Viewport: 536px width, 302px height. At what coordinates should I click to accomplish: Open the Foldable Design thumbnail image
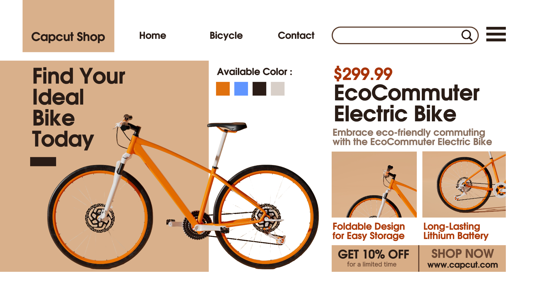[x=374, y=185]
